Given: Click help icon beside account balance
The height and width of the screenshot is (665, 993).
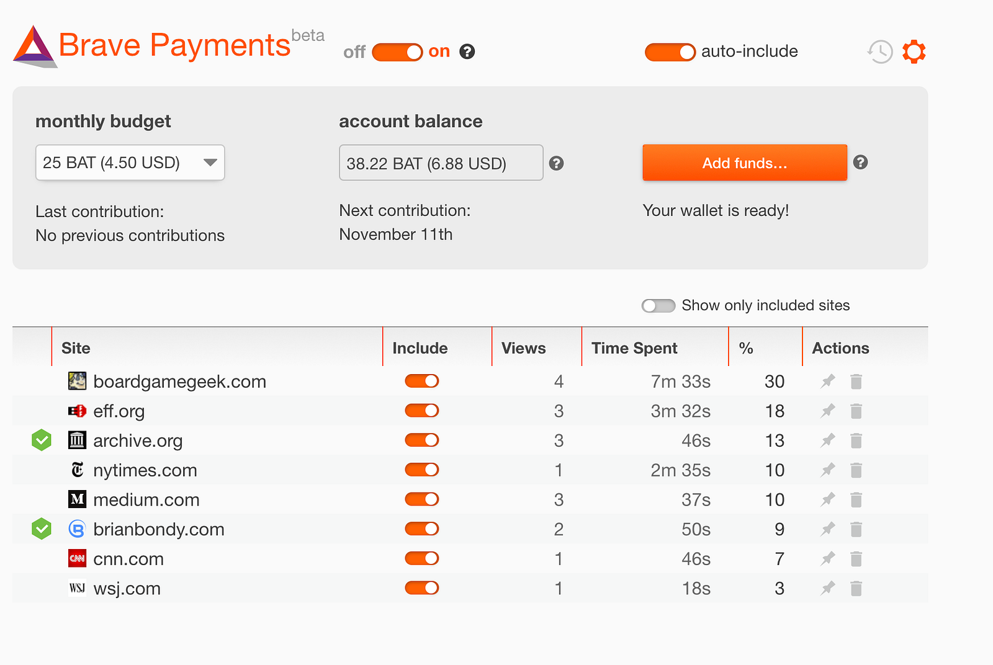Looking at the screenshot, I should coord(557,163).
